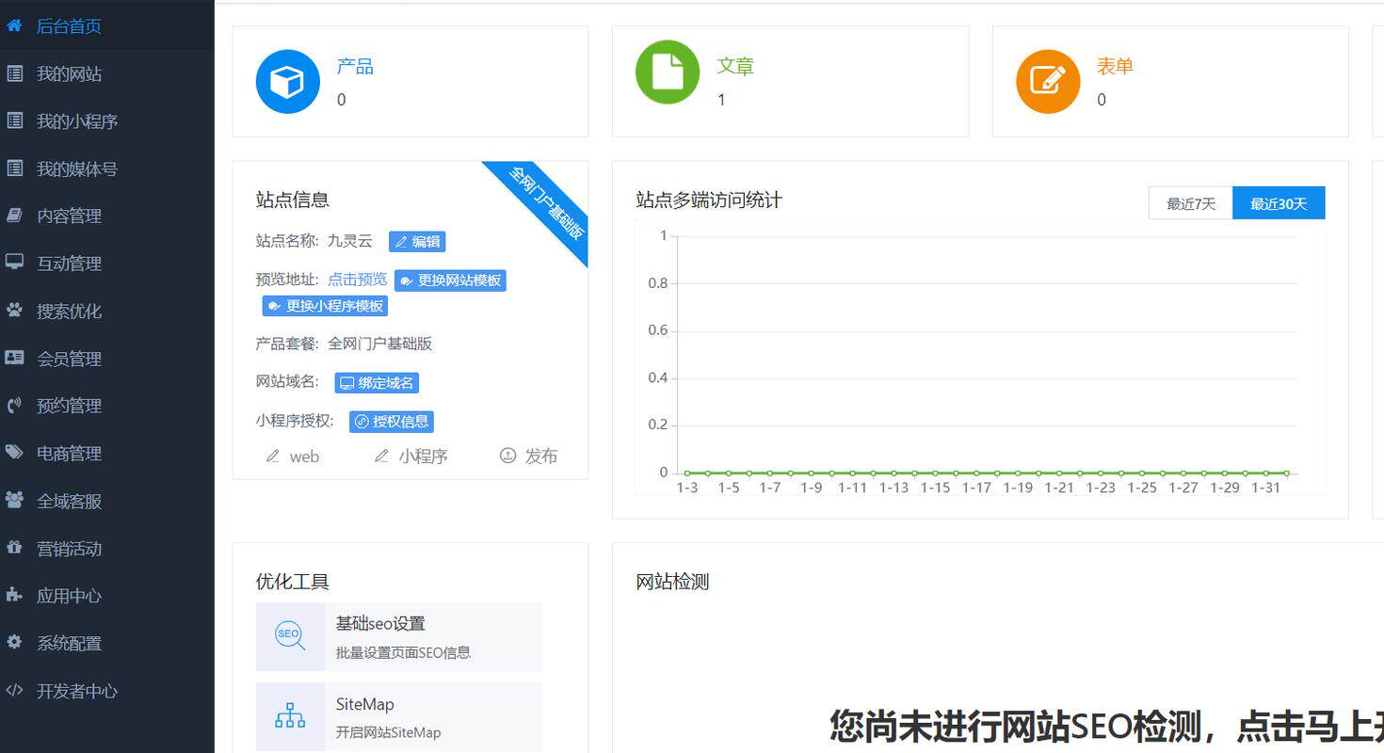Click the list icon beside 我的网站
Image resolution: width=1384 pixels, height=753 pixels.
point(14,73)
